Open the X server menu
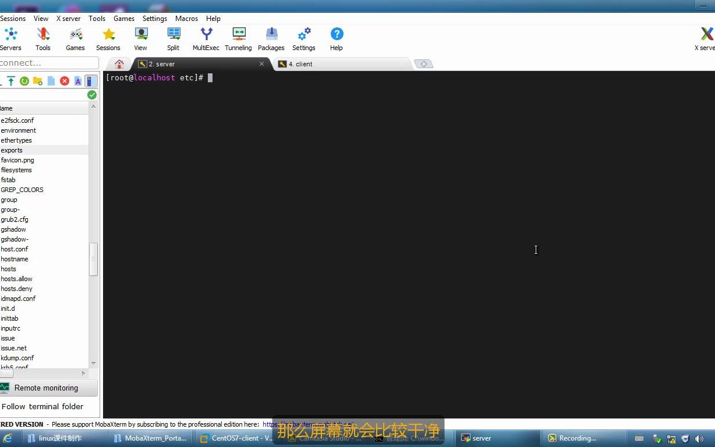715x447 pixels. 68,18
